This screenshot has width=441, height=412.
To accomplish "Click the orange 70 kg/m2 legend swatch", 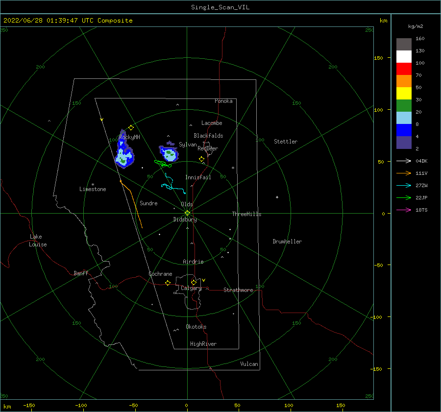I will tap(404, 81).
